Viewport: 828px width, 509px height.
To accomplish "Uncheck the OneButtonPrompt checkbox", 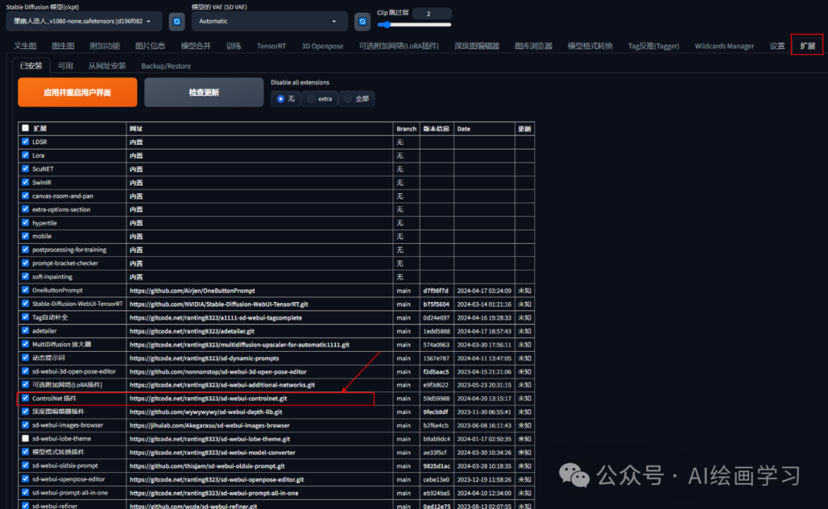I will pos(25,290).
